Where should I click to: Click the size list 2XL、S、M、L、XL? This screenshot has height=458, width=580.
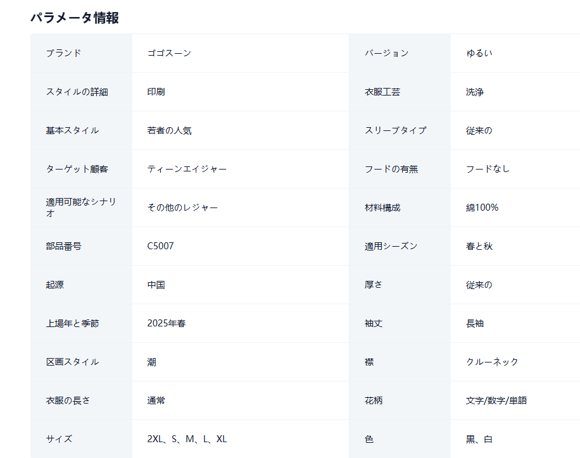(187, 439)
